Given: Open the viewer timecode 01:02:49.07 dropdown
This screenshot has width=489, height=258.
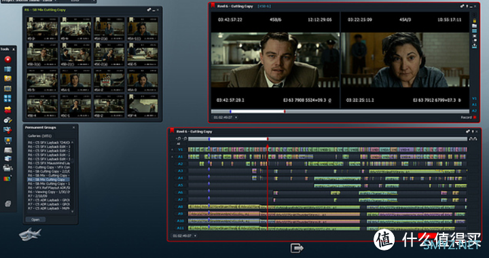Looking at the screenshot, I should tap(236, 117).
